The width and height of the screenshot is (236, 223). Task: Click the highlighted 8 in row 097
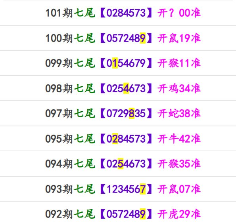click(x=132, y=113)
